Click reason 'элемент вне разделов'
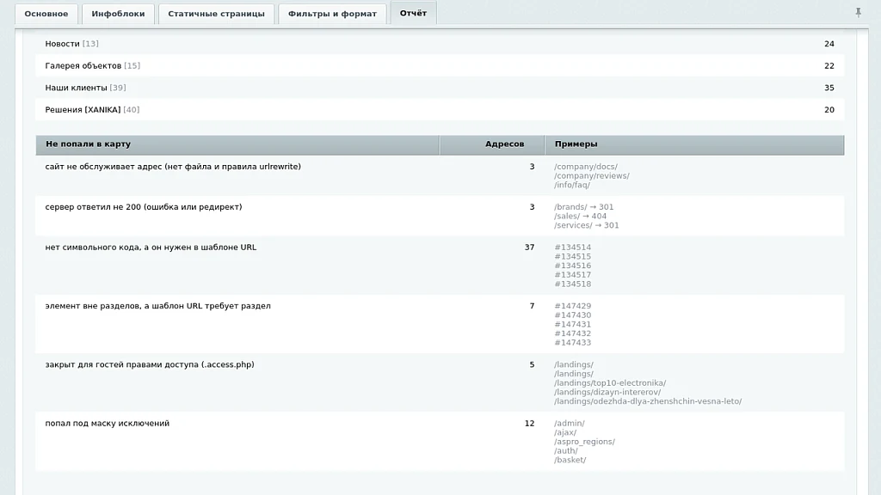This screenshot has height=495, width=881. 158,306
